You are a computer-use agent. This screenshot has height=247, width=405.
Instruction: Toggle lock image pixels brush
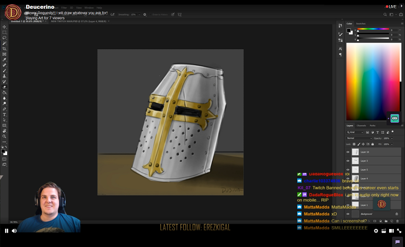(358, 144)
